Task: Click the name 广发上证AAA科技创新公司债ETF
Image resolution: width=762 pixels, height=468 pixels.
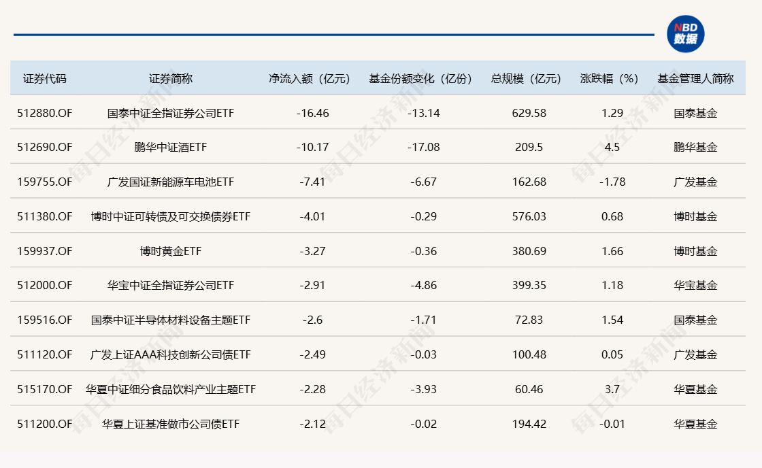Action: pos(171,355)
